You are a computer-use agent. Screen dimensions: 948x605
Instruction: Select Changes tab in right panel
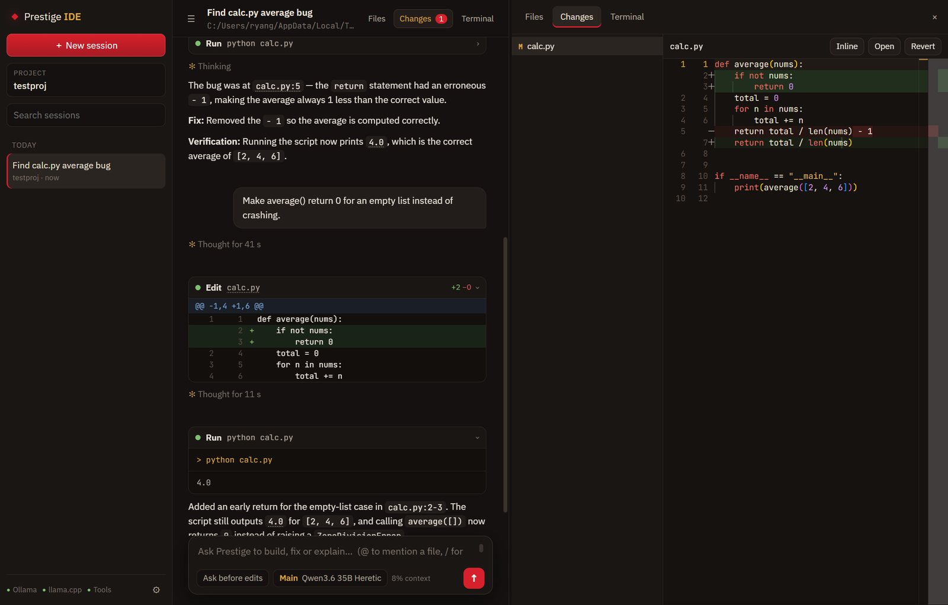(577, 17)
